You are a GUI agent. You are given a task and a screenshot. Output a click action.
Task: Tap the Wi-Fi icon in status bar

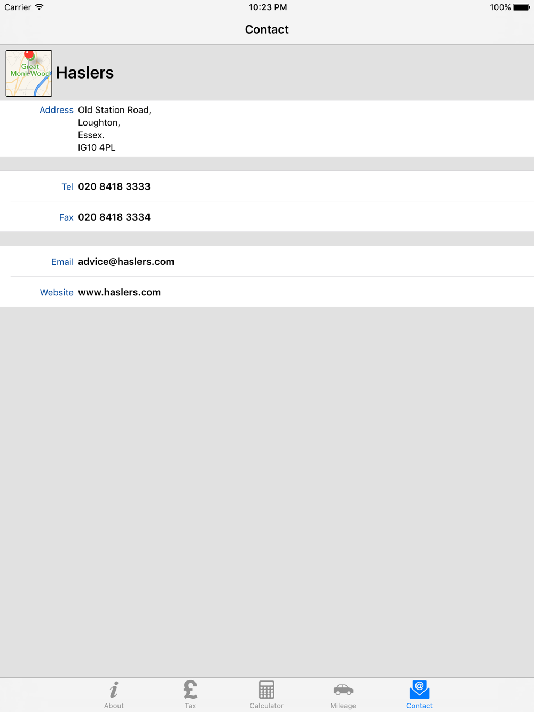(39, 7)
